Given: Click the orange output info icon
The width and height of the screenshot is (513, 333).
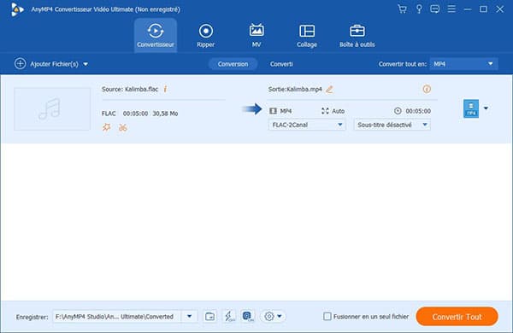Looking at the screenshot, I should 427,89.
